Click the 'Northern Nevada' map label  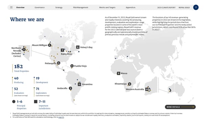[x=16, y=52]
